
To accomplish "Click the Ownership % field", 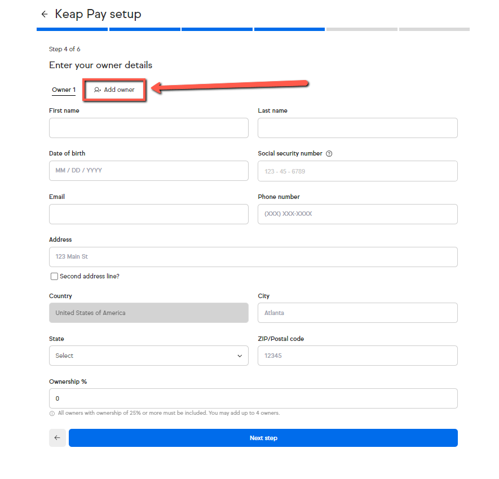I will 253,398.
